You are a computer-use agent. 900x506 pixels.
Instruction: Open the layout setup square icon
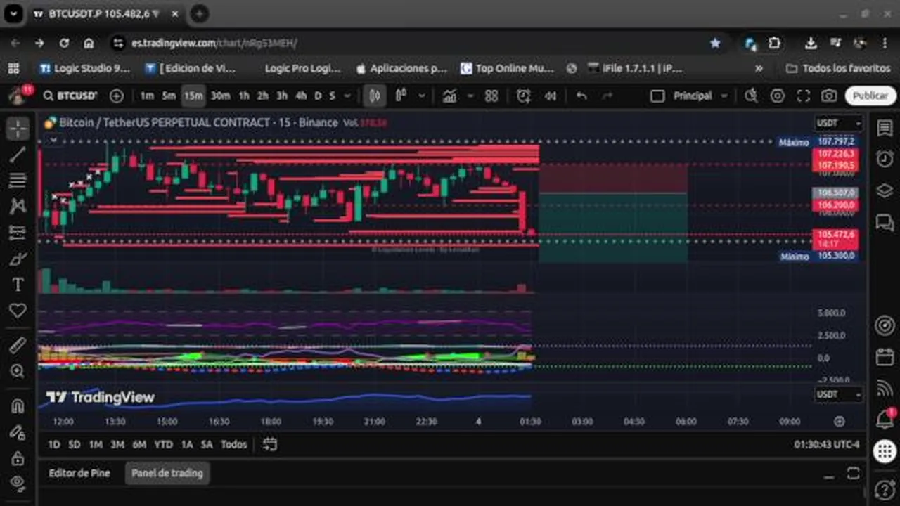click(x=657, y=96)
